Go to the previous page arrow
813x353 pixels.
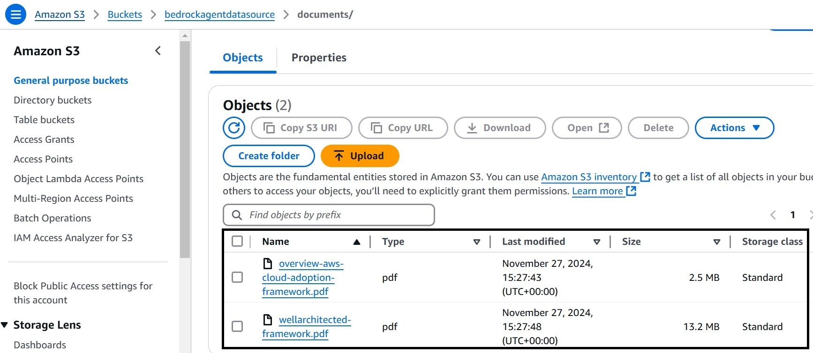(x=773, y=215)
